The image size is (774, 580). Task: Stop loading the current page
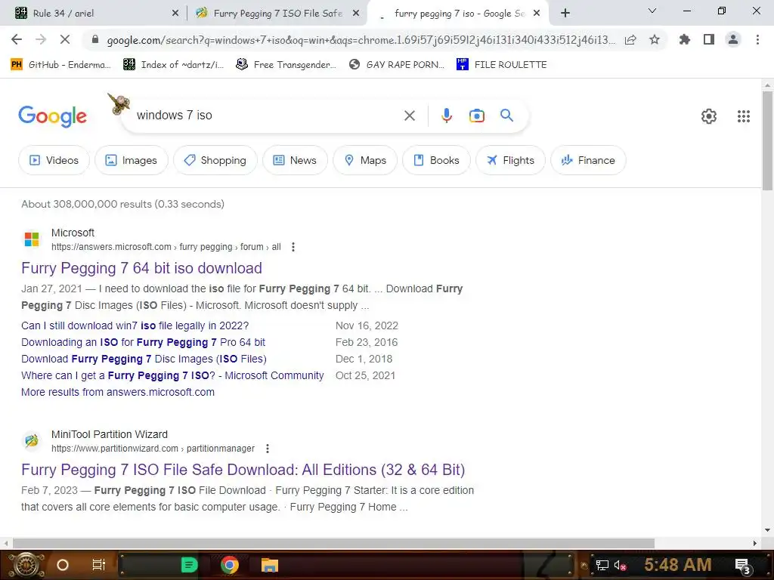click(x=65, y=39)
